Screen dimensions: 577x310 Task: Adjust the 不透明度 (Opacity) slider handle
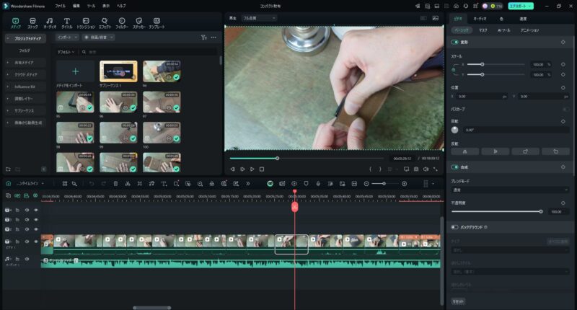coord(541,211)
